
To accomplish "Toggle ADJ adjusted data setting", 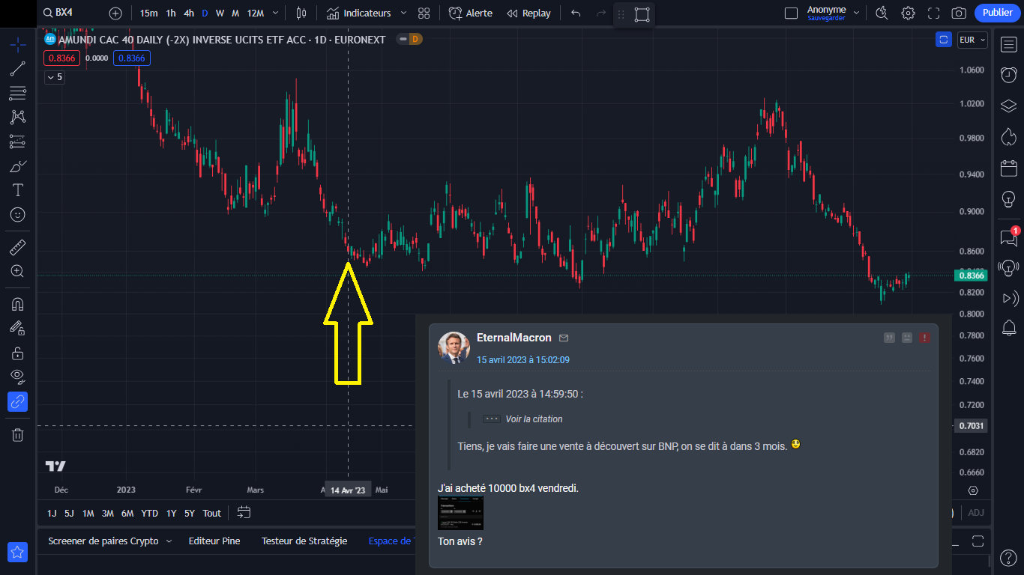I will [976, 513].
